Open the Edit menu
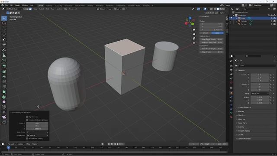Image resolution: width=277 pixels, height=156 pixels. click(x=11, y=5)
